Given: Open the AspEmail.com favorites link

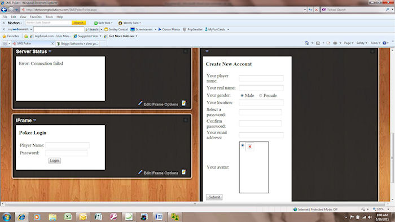Looking at the screenshot, I should point(50,36).
